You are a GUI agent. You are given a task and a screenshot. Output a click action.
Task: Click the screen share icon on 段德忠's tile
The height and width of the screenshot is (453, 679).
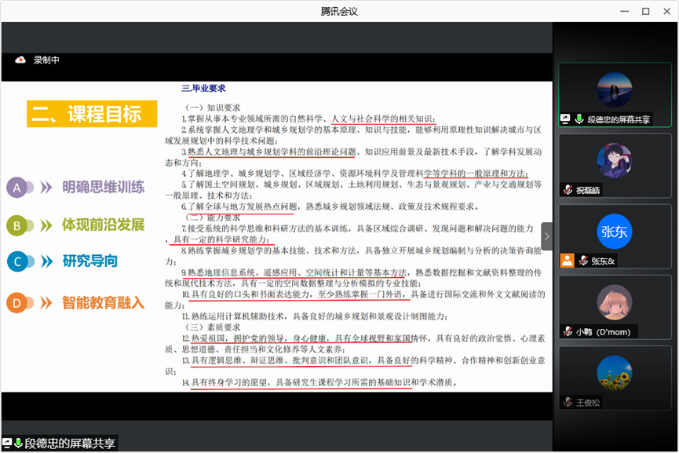(565, 119)
